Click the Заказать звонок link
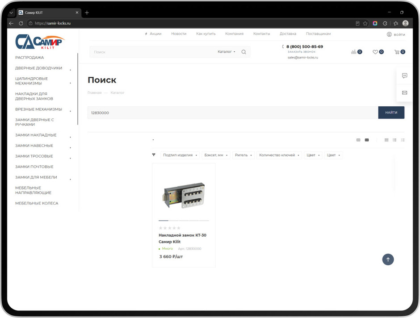420x318 pixels. click(302, 52)
